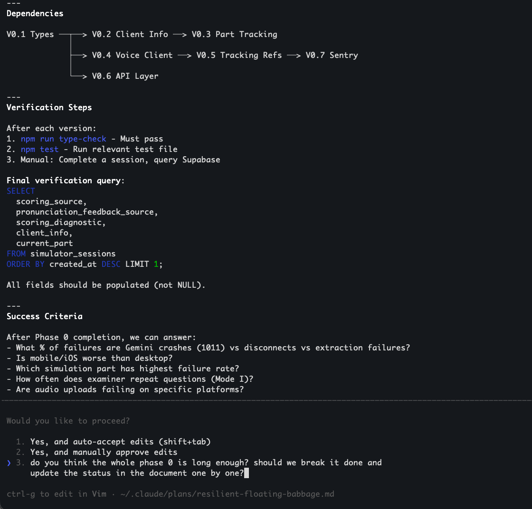Click the "V0.1 Types" dependency node
The height and width of the screenshot is (509, 532).
[30, 34]
